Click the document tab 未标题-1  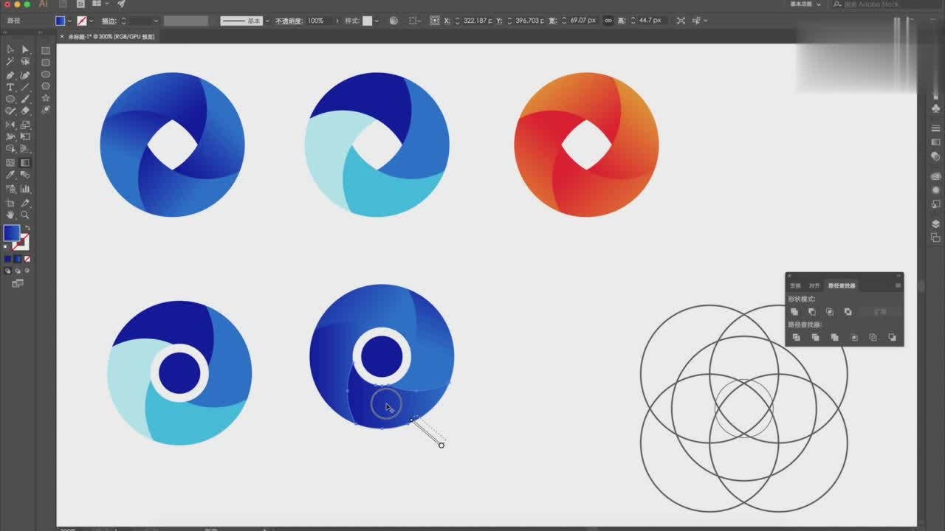point(111,36)
